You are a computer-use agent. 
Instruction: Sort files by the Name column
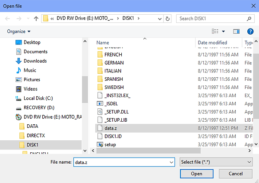coord(103,43)
